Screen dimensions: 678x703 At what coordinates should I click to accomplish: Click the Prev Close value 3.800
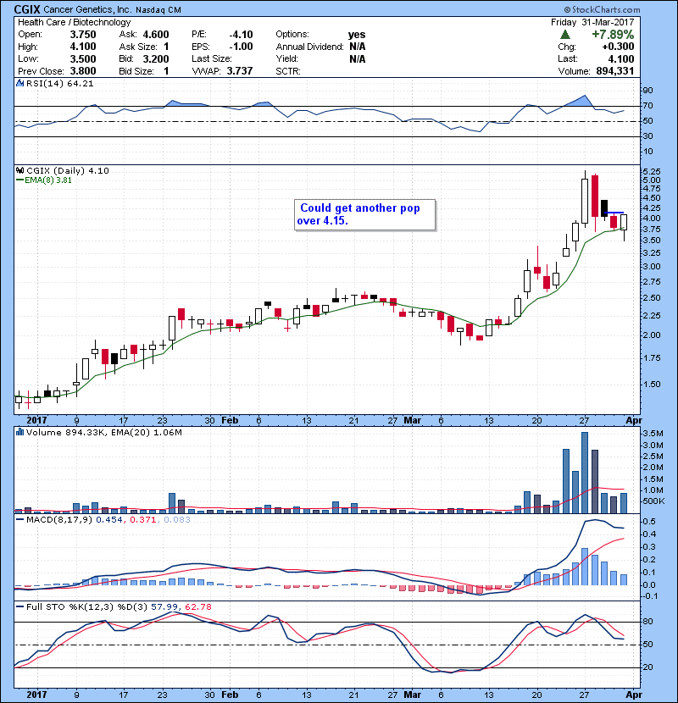[83, 71]
